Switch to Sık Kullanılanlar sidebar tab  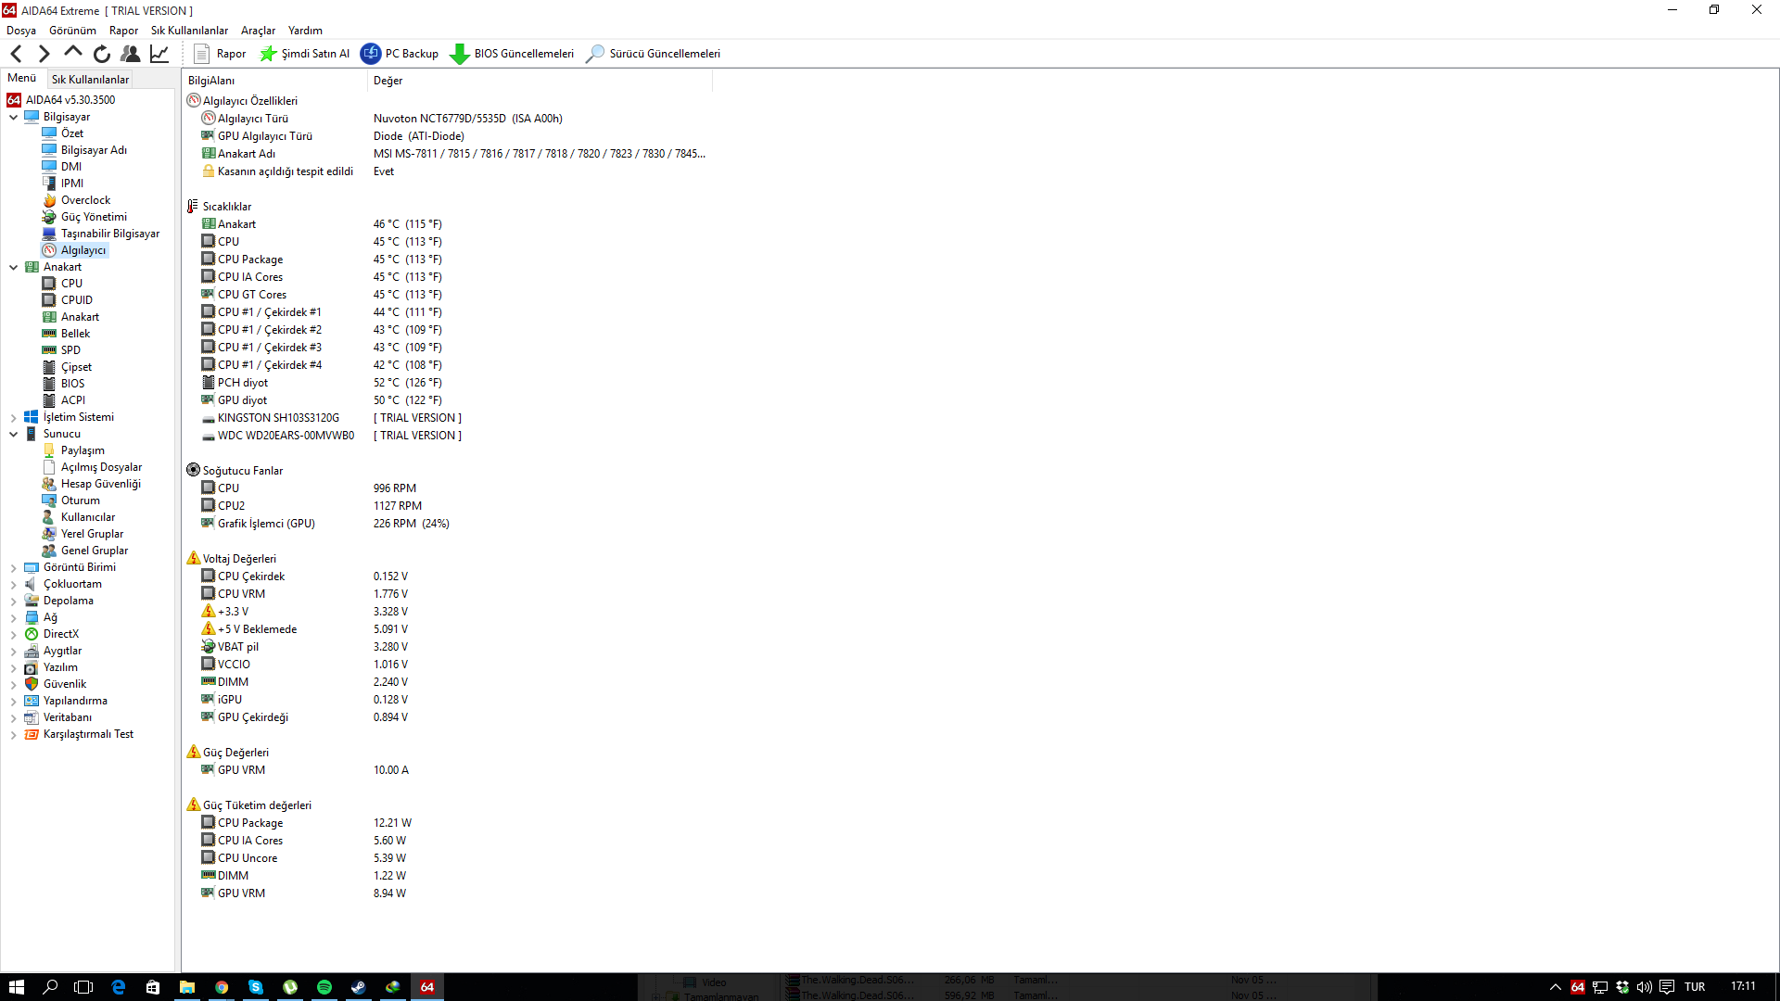click(x=90, y=80)
